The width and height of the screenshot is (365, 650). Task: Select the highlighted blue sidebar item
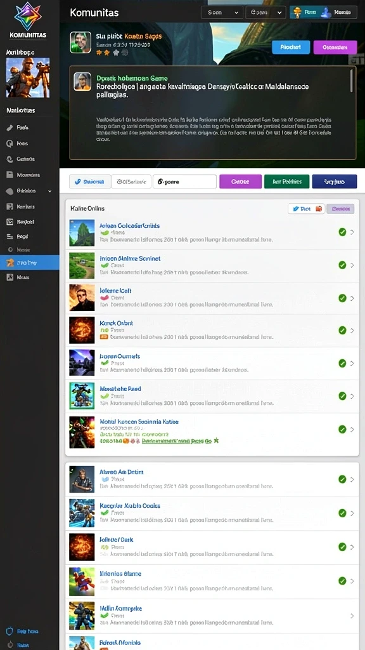coord(30,262)
